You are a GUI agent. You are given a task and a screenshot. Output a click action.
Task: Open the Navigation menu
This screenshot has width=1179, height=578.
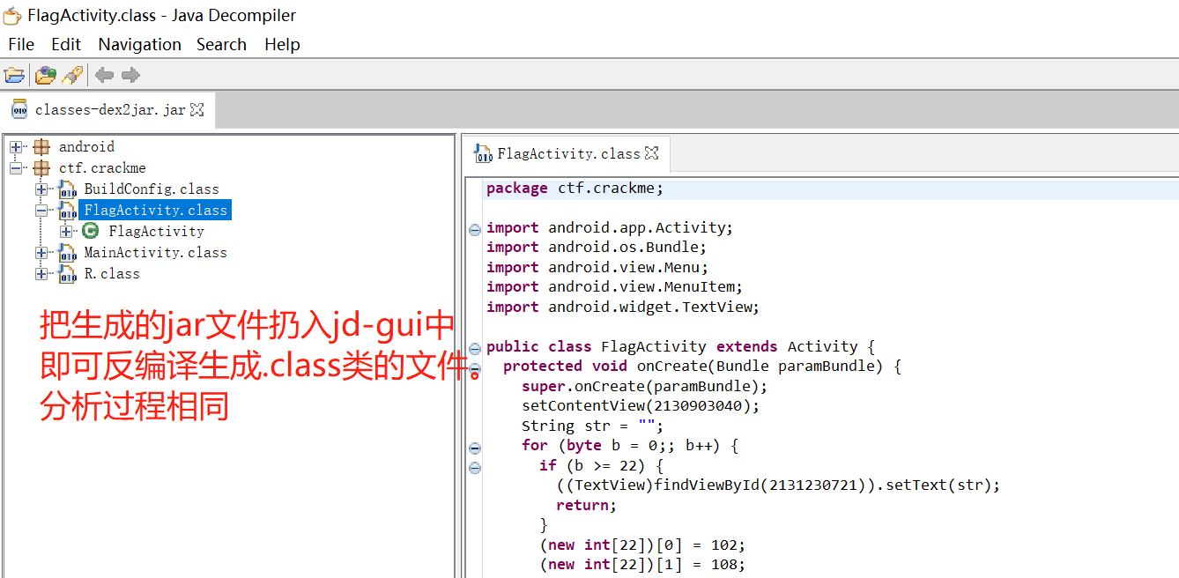tap(140, 44)
